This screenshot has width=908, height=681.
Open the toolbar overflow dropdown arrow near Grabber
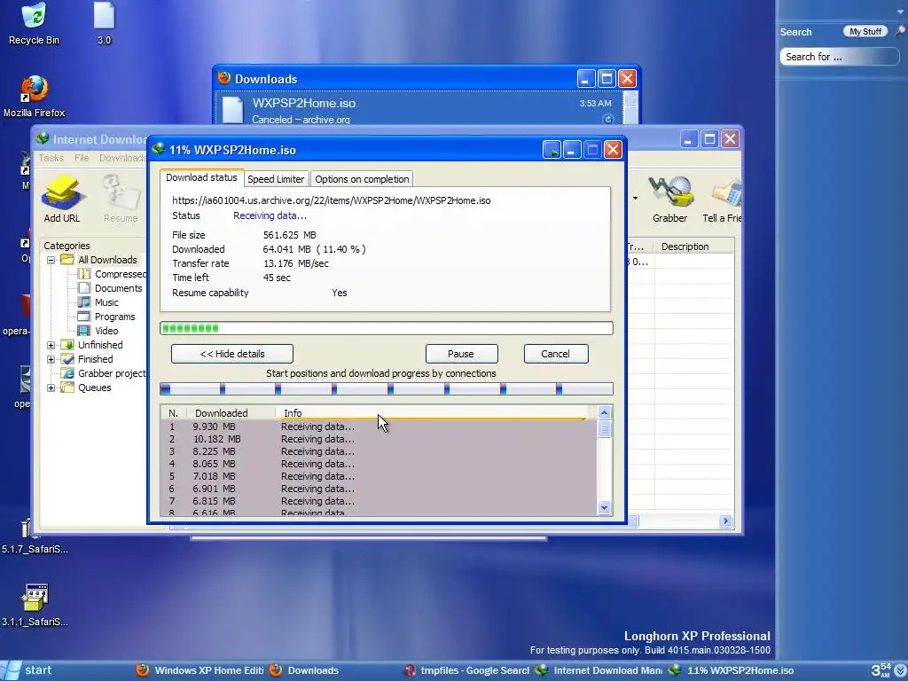635,199
